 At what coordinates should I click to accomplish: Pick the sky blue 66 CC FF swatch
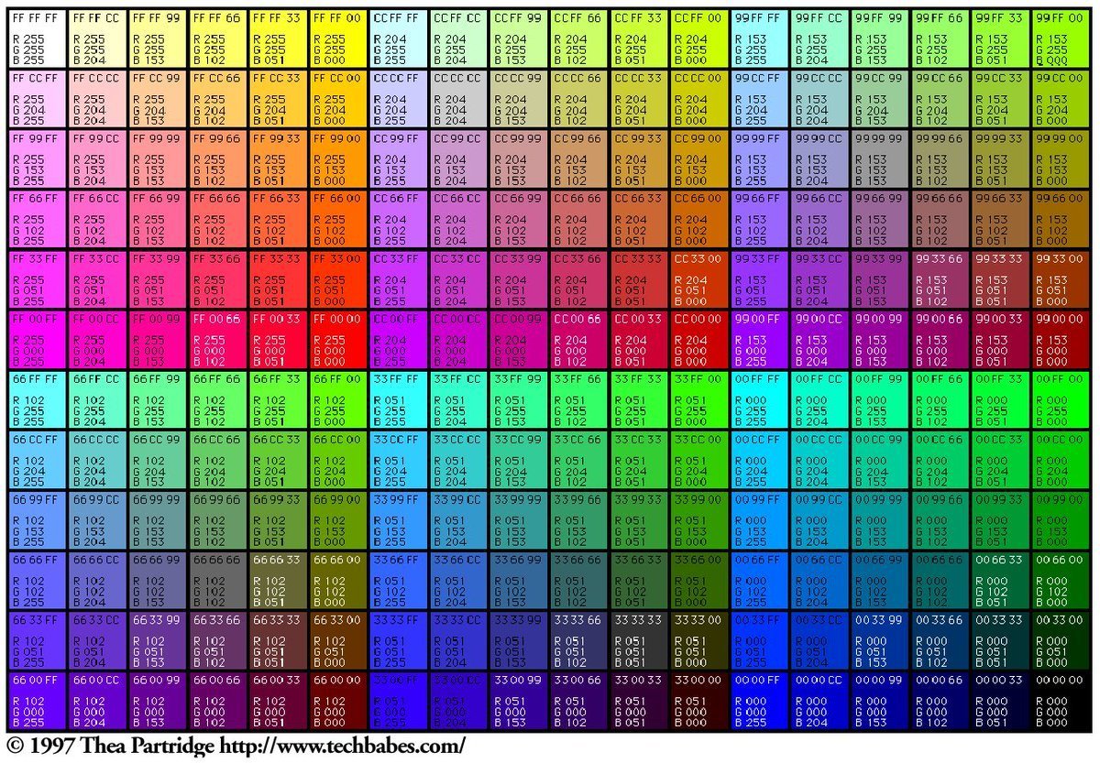point(37,459)
